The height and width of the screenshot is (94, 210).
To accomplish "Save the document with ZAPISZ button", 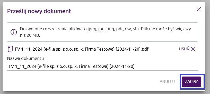I will click(191, 82).
